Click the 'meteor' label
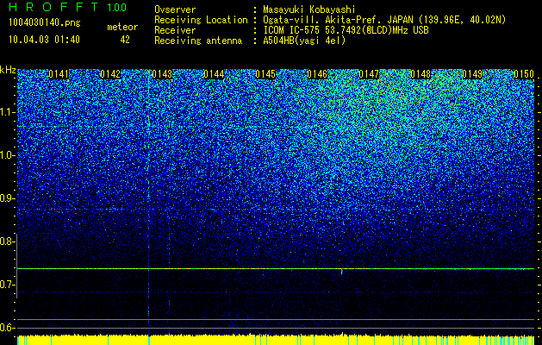Screen dimensions: 542x345 pyautogui.click(x=122, y=27)
